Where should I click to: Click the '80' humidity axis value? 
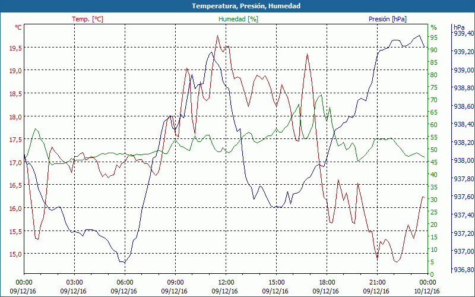434,75
